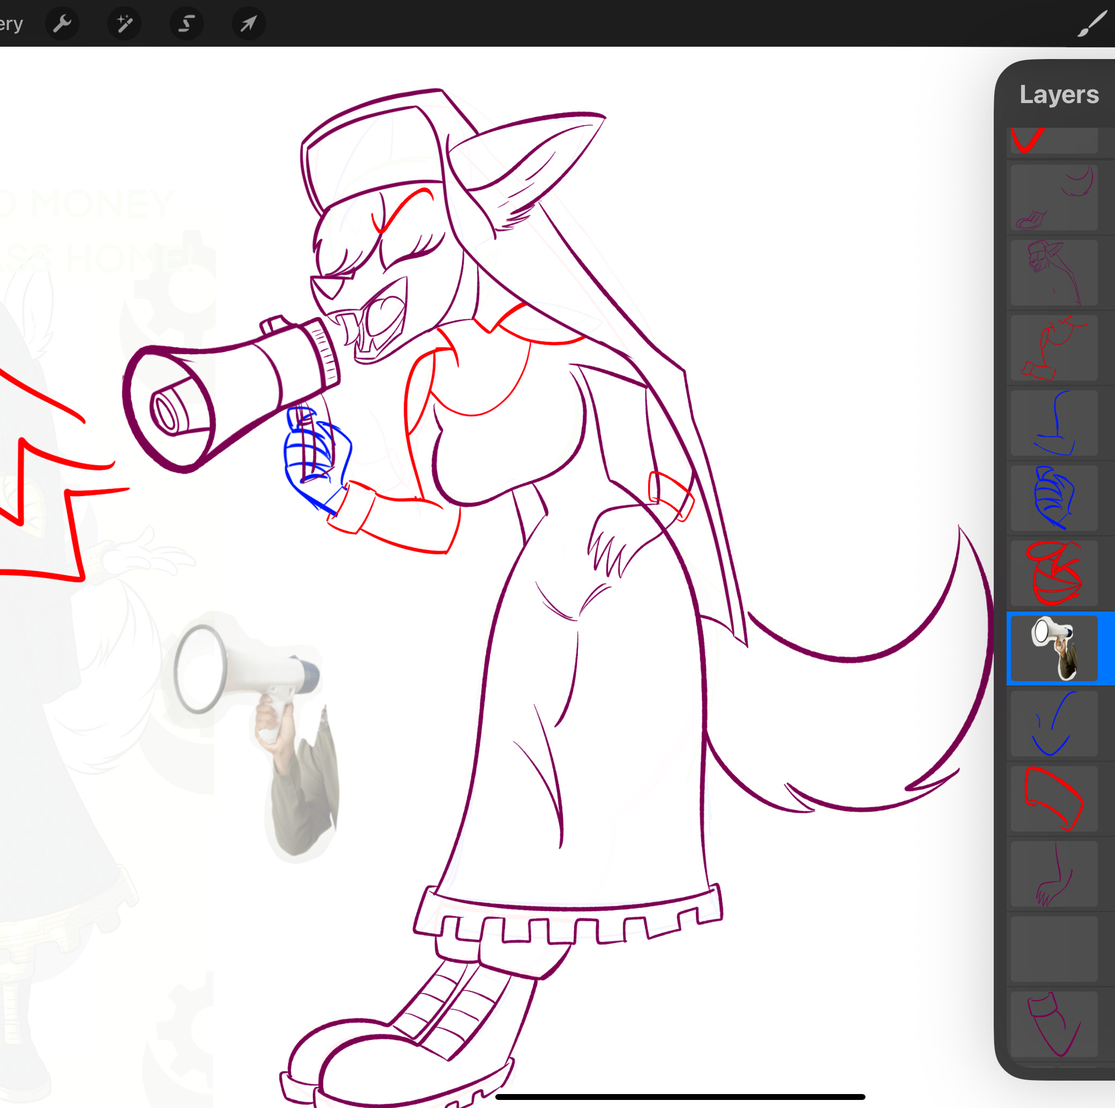
Task: Select the layer with purple tail and shoe sketch
Action: (1054, 198)
